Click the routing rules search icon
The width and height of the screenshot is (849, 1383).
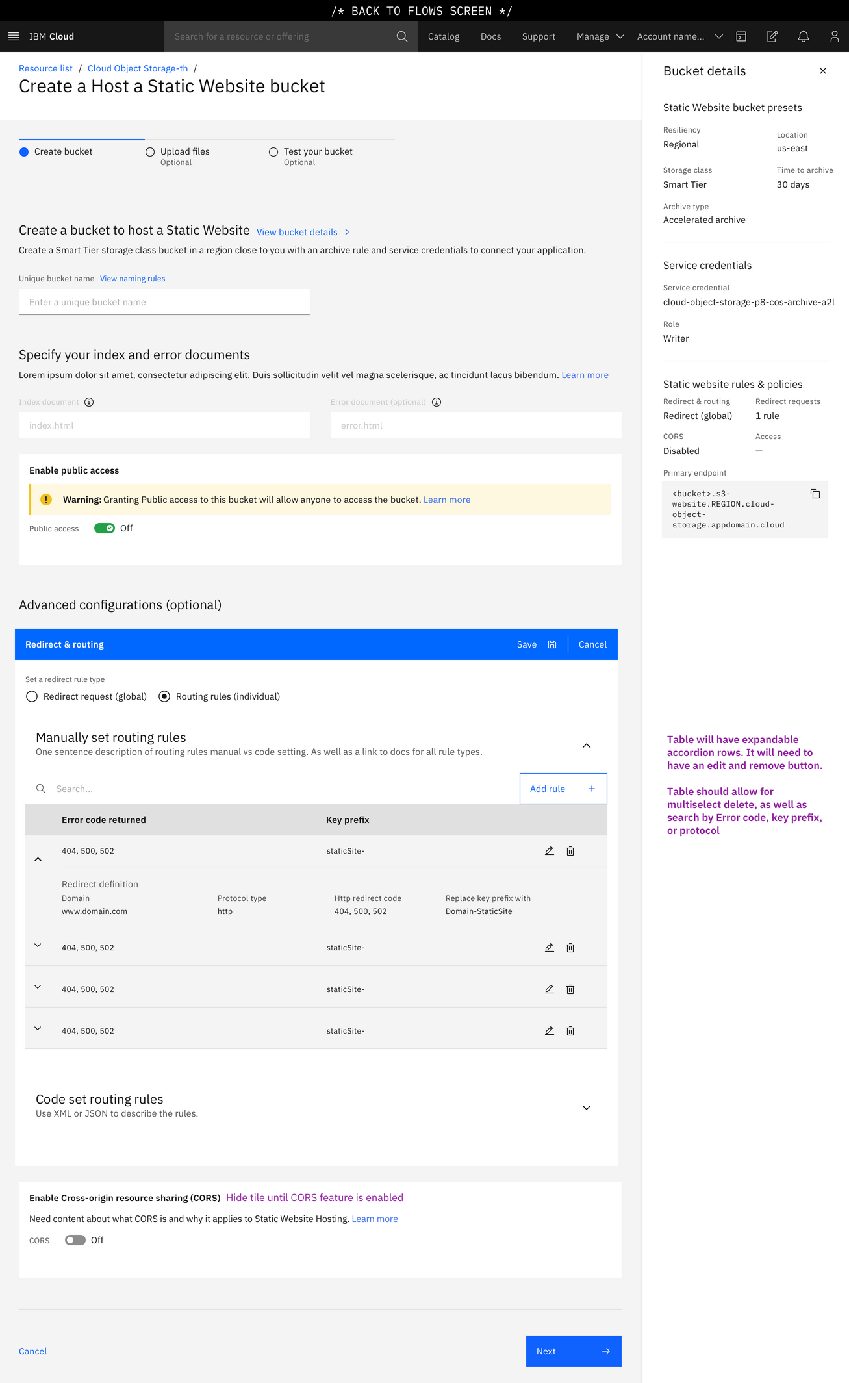(x=41, y=789)
